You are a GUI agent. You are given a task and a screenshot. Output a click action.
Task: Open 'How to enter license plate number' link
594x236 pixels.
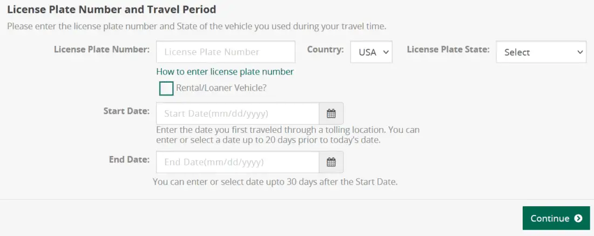[x=225, y=71]
